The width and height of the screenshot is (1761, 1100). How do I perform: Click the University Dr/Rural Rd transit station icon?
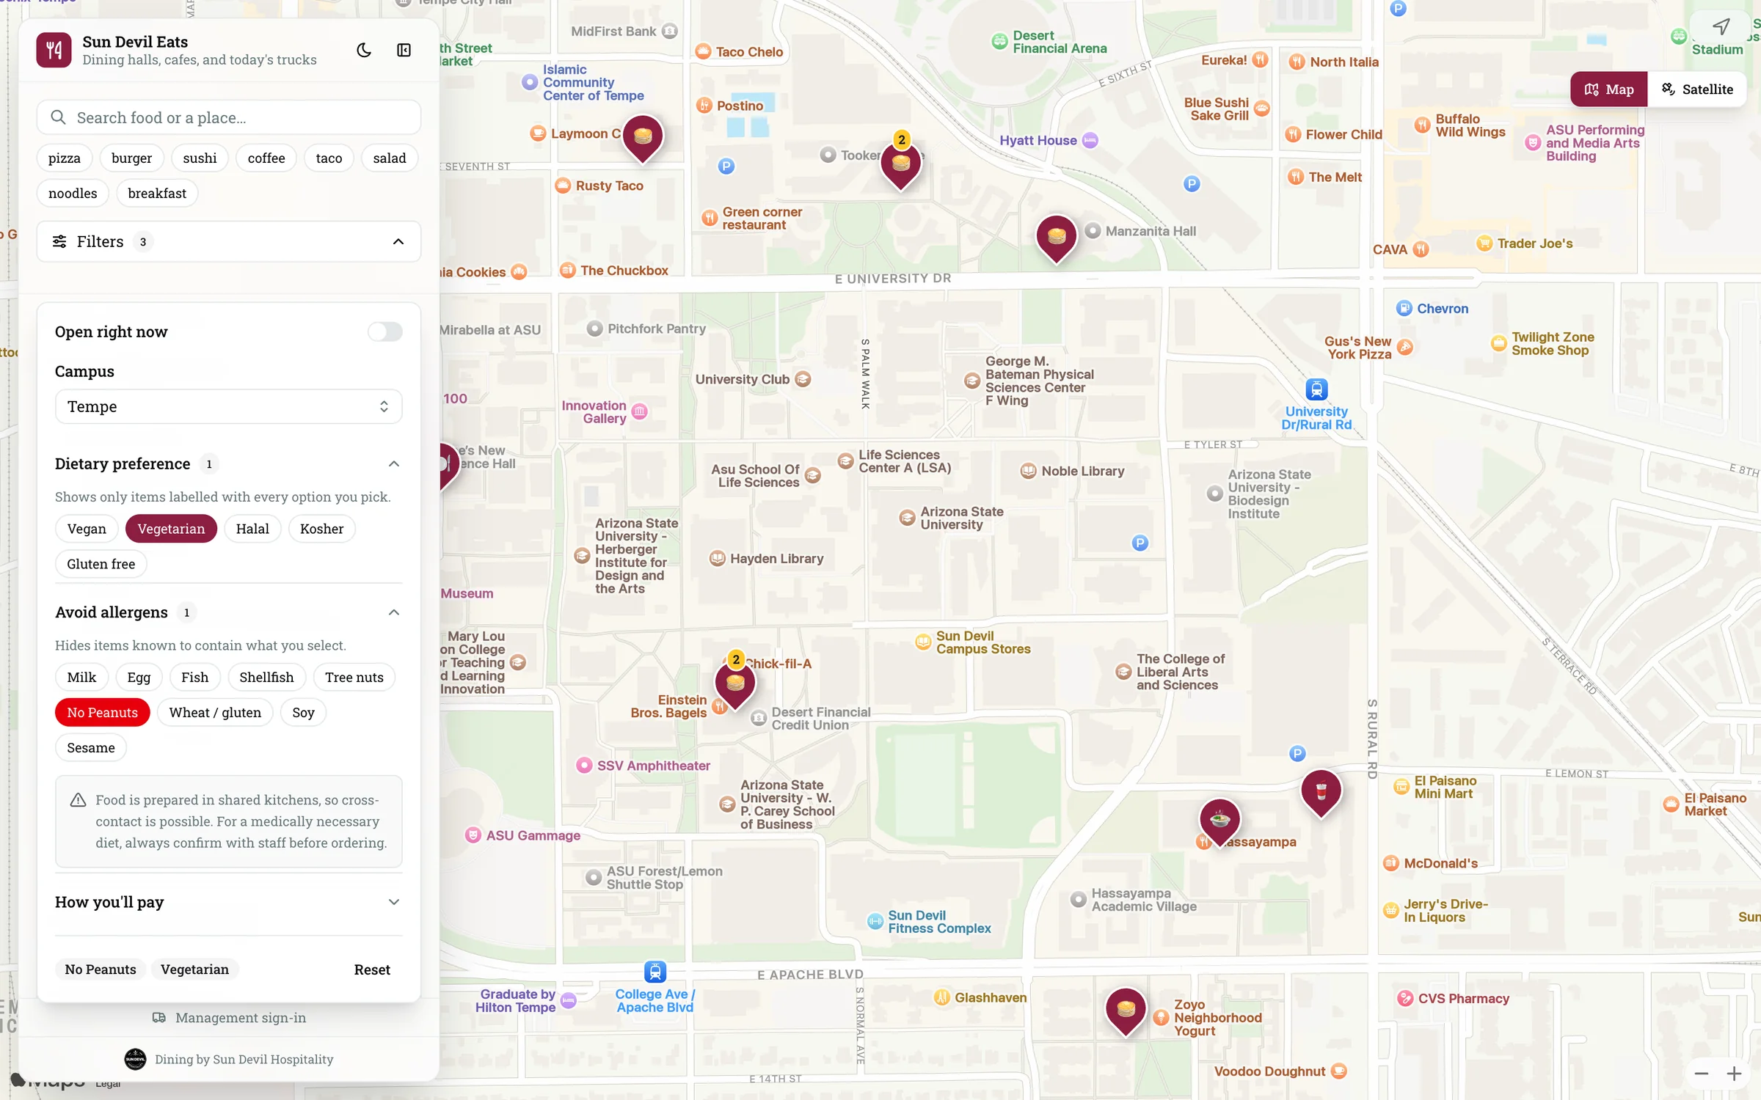click(x=1316, y=389)
